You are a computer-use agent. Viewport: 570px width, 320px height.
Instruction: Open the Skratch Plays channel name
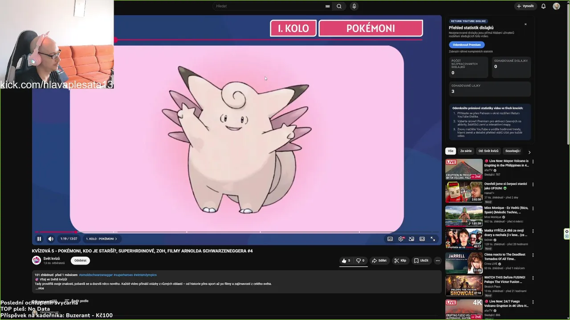tap(492, 287)
